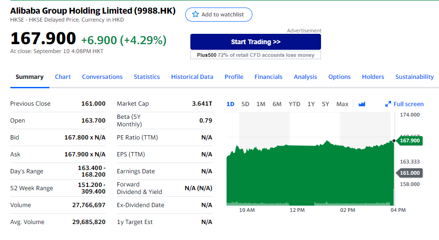Switch chart type using the mountain chart icon
Screen dimensions: 439x240
pyautogui.click(x=361, y=104)
